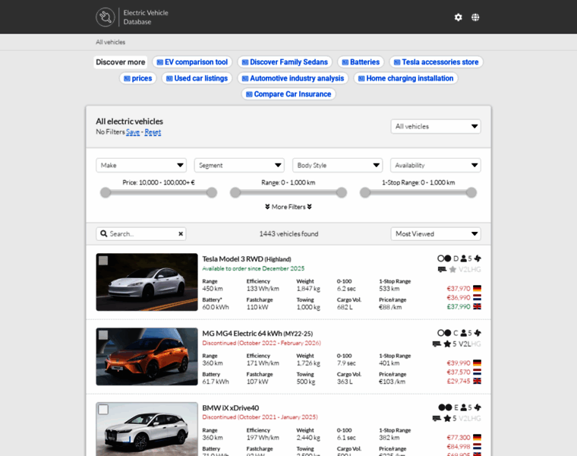Open Tesla accessories store link
This screenshot has height=456, width=577.
tap(436, 62)
